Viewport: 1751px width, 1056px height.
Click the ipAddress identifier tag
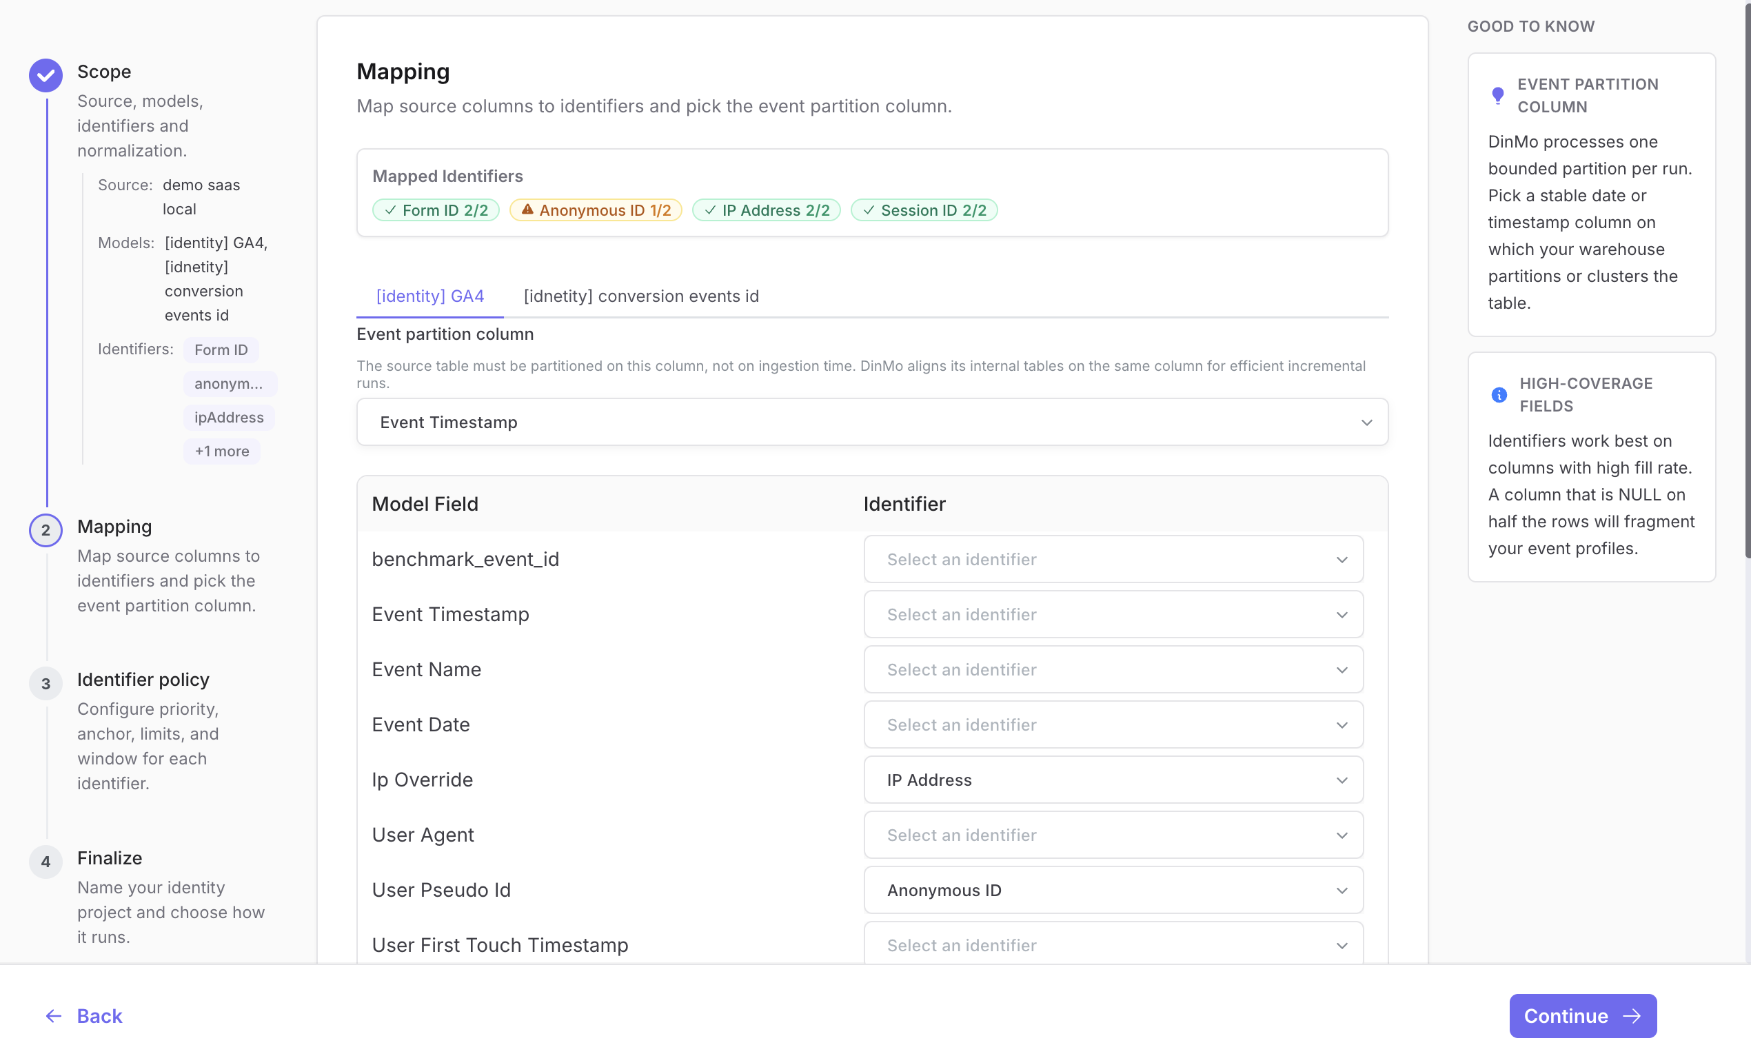coord(229,417)
